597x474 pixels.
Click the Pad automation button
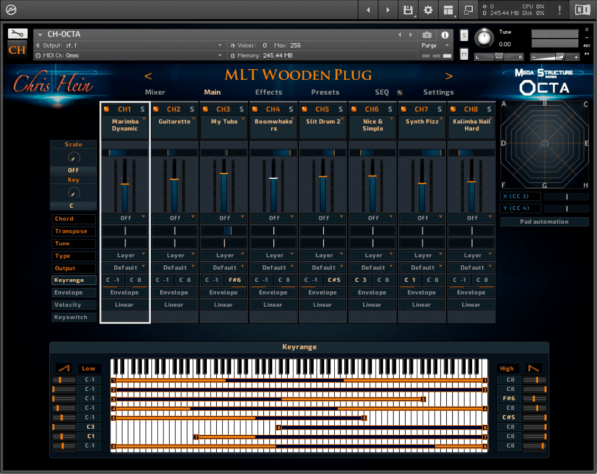544,221
